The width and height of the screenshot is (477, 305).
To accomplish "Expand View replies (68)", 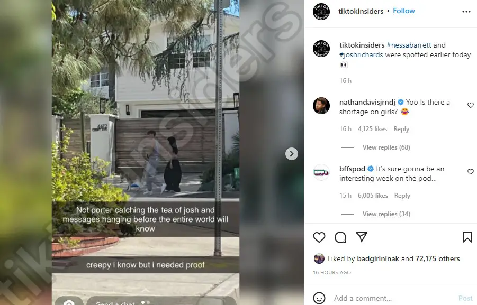I will coord(386,147).
